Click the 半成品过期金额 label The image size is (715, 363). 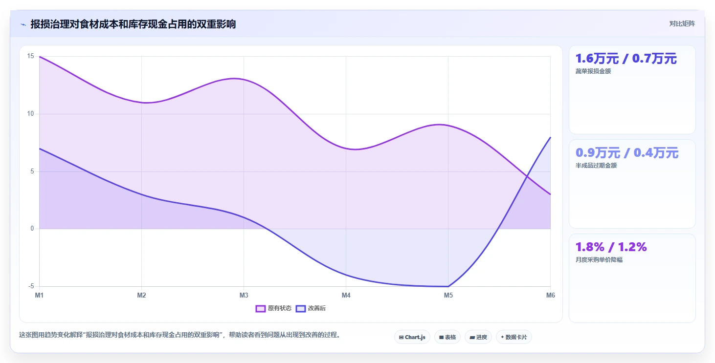596,166
